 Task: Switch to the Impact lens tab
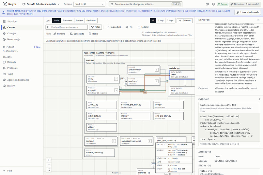pos(79,21)
